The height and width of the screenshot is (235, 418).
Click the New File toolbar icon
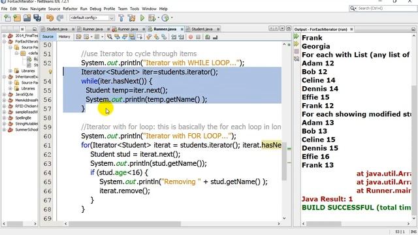coord(7,18)
